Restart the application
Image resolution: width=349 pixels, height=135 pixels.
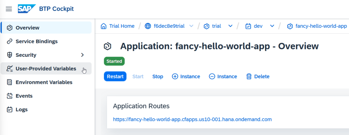point(115,76)
